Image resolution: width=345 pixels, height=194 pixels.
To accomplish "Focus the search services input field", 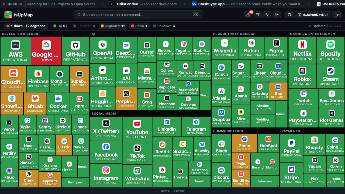I will pyautogui.click(x=138, y=15).
